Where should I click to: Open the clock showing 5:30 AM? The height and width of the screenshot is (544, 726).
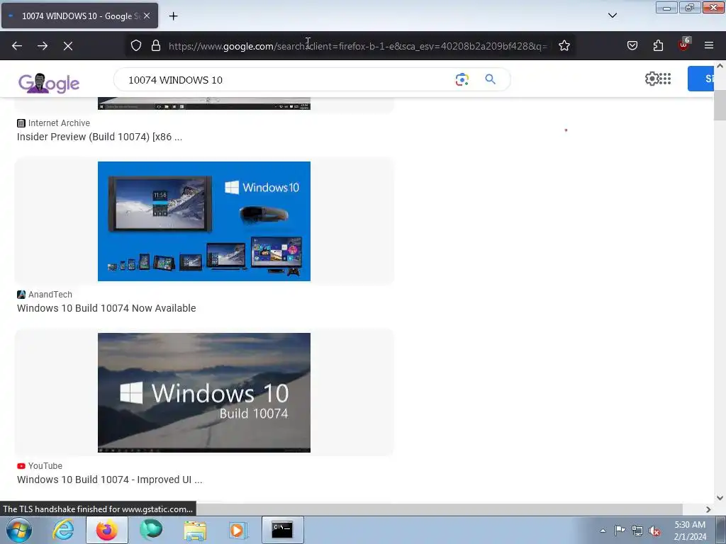click(x=690, y=531)
